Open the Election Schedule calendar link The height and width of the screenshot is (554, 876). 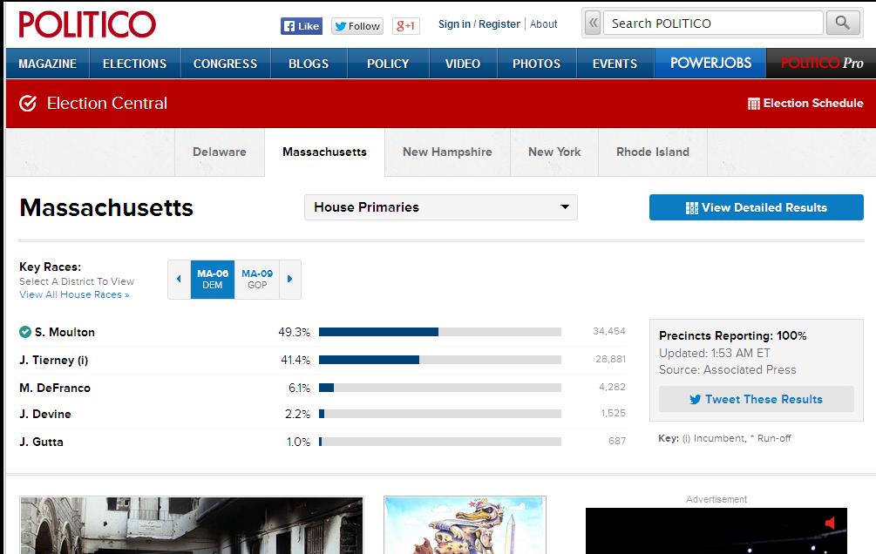805,104
